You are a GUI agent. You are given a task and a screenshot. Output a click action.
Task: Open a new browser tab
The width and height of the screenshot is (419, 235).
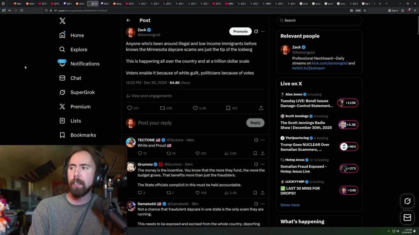380,4
